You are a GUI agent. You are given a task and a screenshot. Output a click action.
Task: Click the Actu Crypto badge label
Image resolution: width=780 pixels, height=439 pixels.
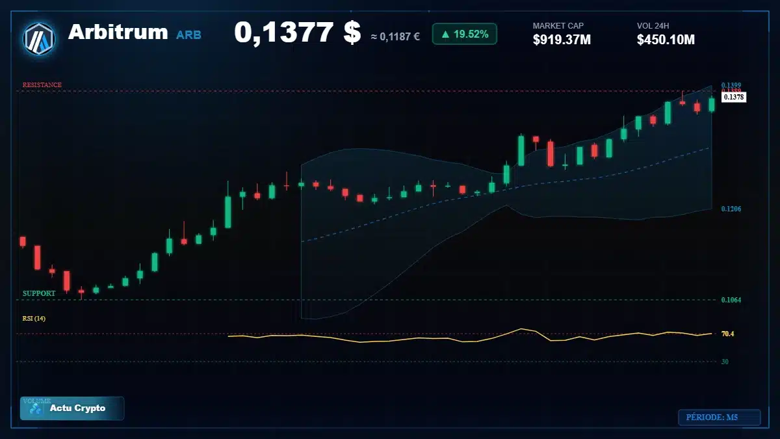[x=77, y=408]
